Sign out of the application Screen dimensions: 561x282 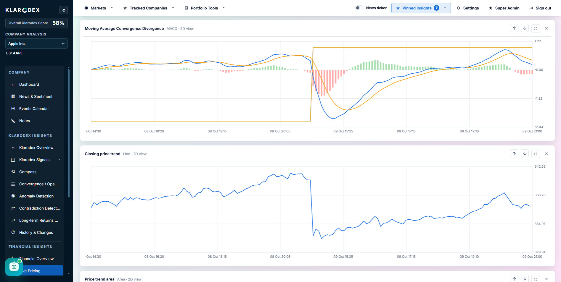[x=540, y=8]
